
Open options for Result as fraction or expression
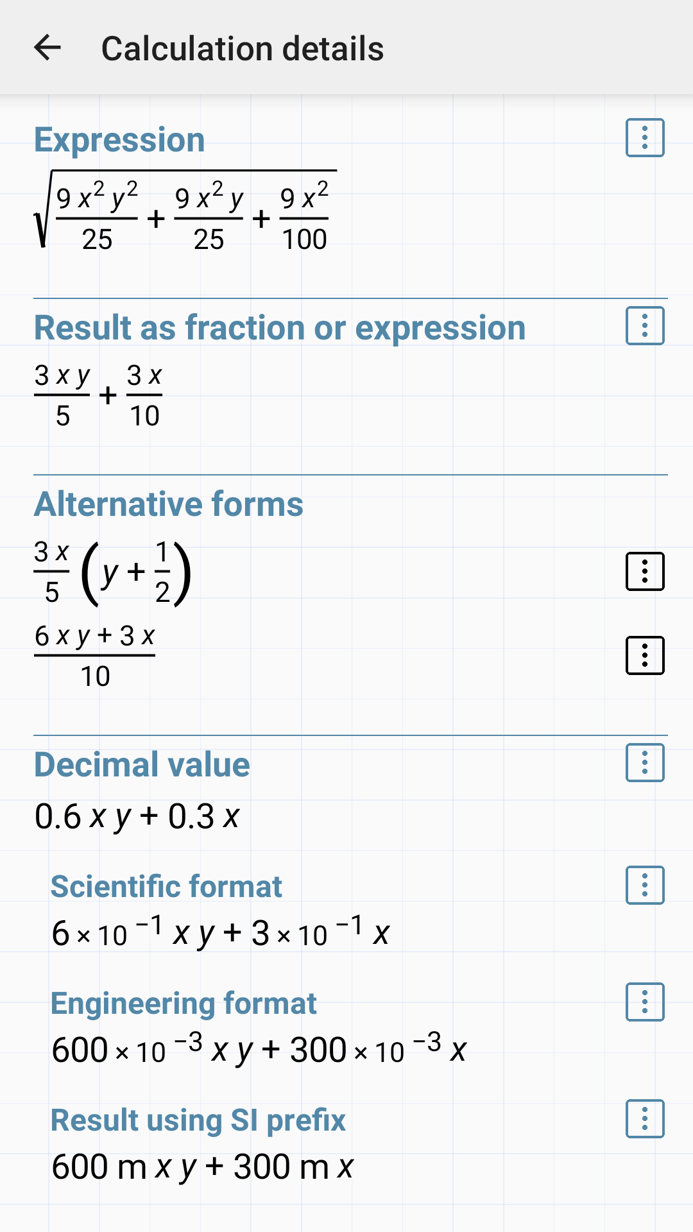(644, 326)
